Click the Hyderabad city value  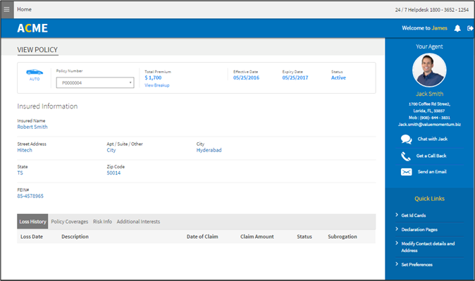209,150
